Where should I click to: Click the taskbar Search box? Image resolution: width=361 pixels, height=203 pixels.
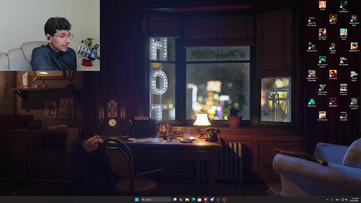tap(156, 200)
